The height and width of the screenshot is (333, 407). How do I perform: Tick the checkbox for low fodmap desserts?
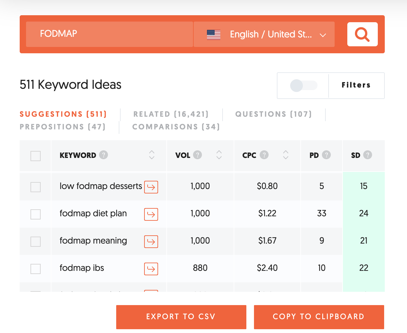(x=36, y=187)
